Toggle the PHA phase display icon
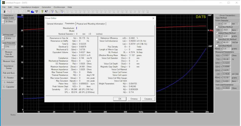Screen dimensions: 241x126 pyautogui.click(x=52, y=11)
